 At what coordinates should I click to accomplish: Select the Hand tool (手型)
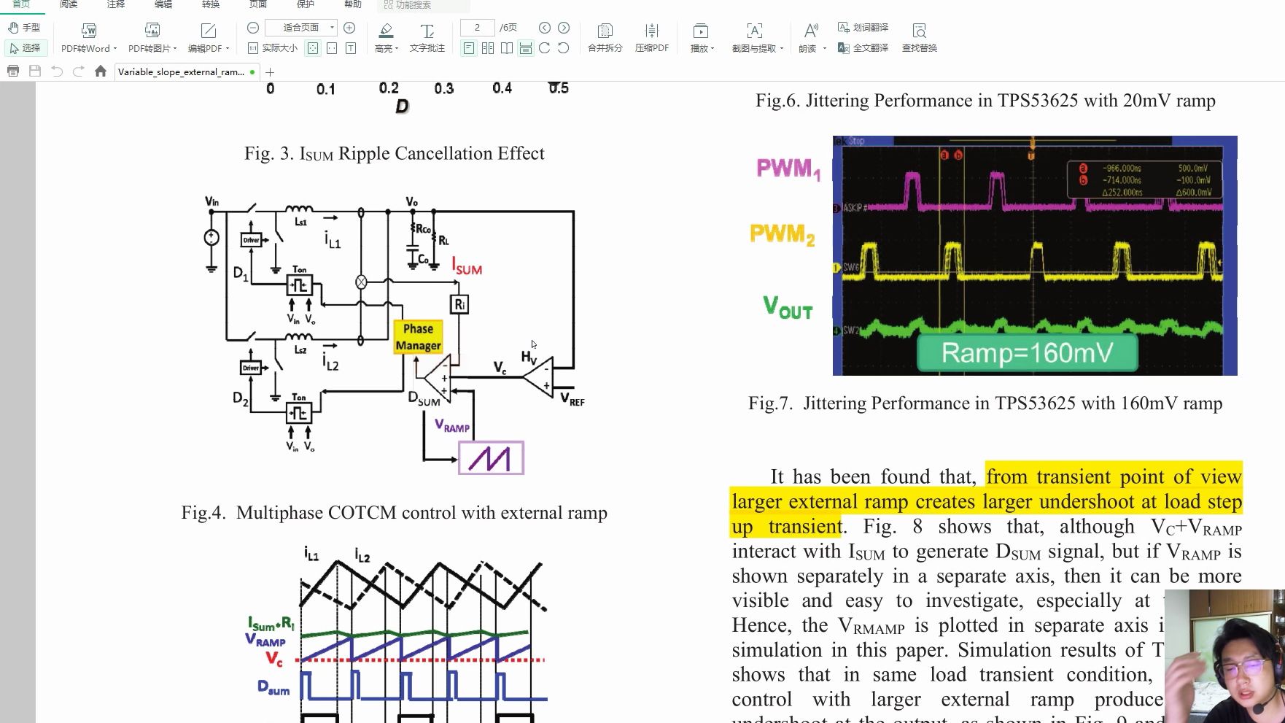27,28
